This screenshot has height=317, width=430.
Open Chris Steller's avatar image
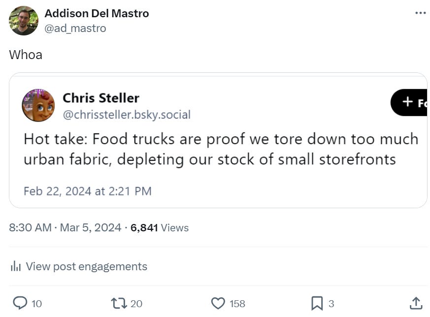[38, 105]
